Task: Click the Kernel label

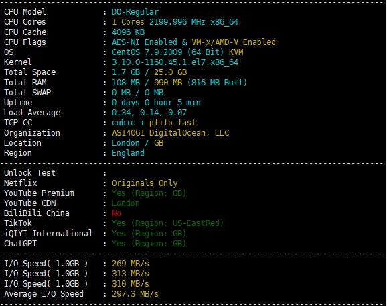Action: point(18,62)
